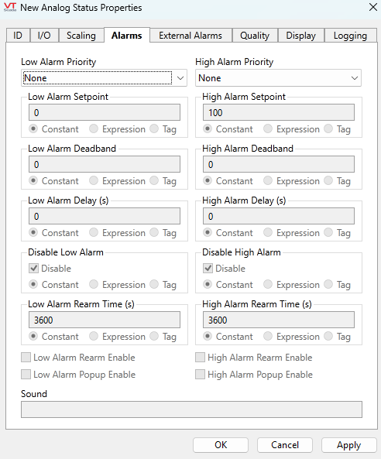Choose Tag option for High Alarm Deadband

click(328, 180)
